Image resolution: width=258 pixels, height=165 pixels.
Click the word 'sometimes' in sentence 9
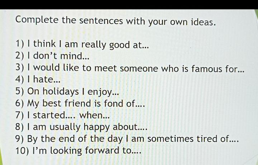coord(170,139)
